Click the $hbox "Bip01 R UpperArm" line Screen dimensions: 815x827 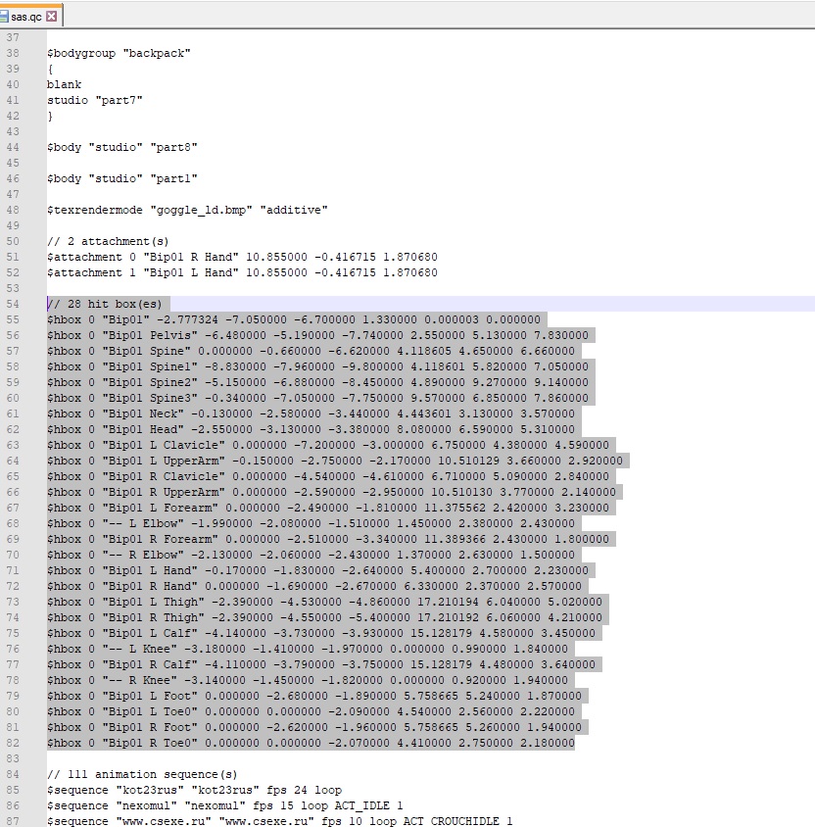[331, 492]
